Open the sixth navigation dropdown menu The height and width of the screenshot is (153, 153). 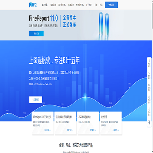(89, 5)
